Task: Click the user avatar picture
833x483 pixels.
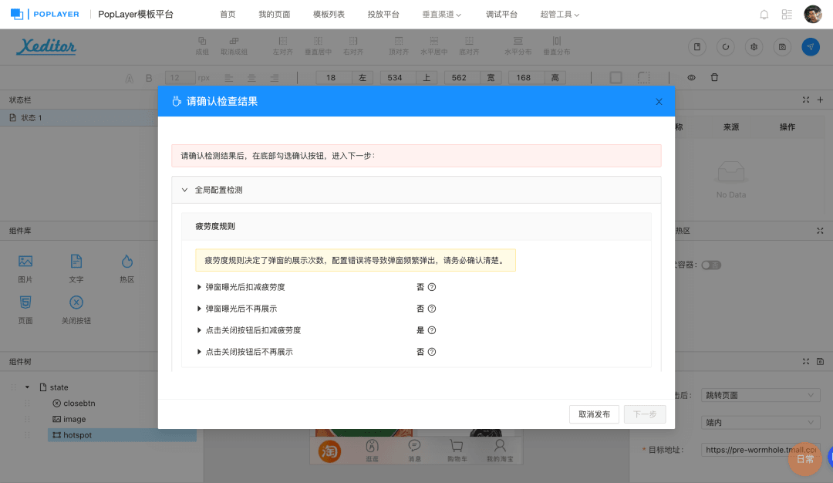Action: coord(813,15)
